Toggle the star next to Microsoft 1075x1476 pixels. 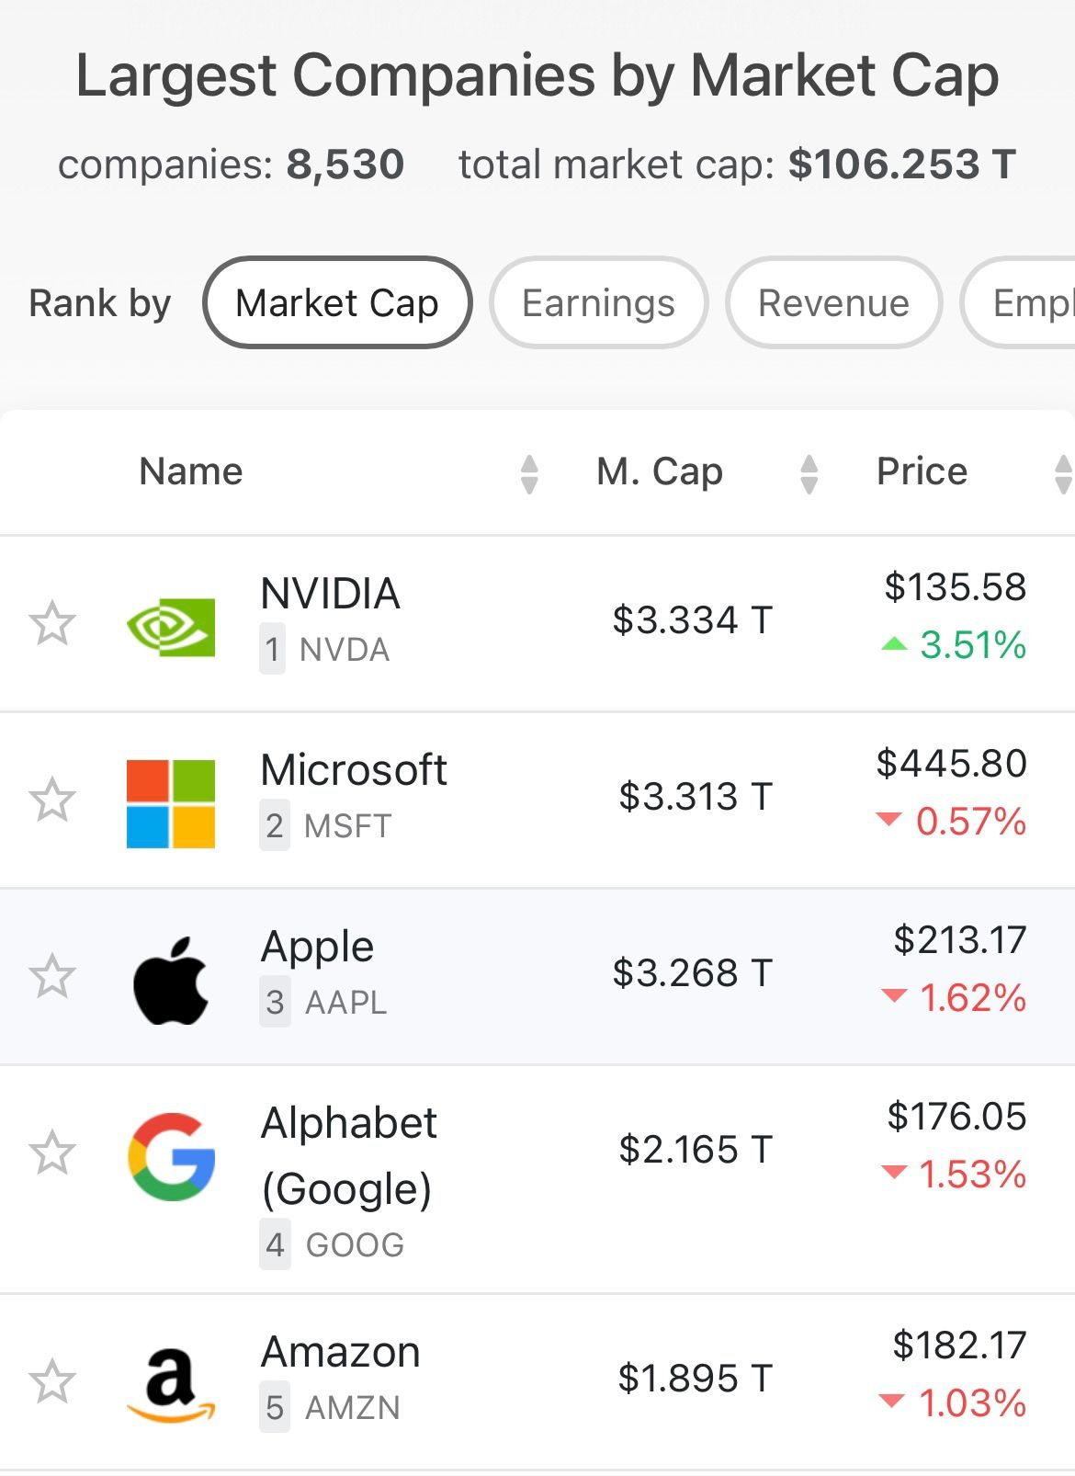pyautogui.click(x=52, y=800)
